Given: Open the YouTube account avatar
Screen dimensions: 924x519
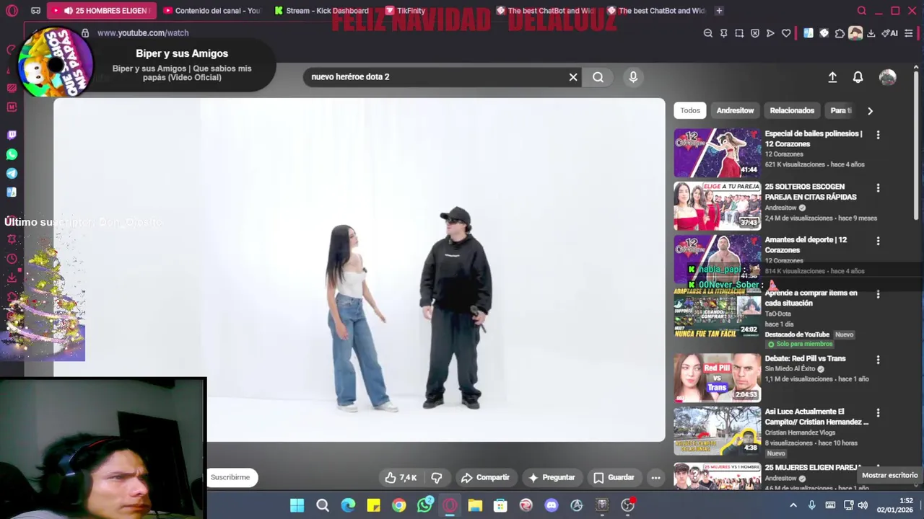Looking at the screenshot, I should 888,77.
